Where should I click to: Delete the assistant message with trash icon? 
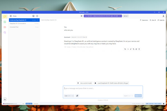(x=139, y=49)
